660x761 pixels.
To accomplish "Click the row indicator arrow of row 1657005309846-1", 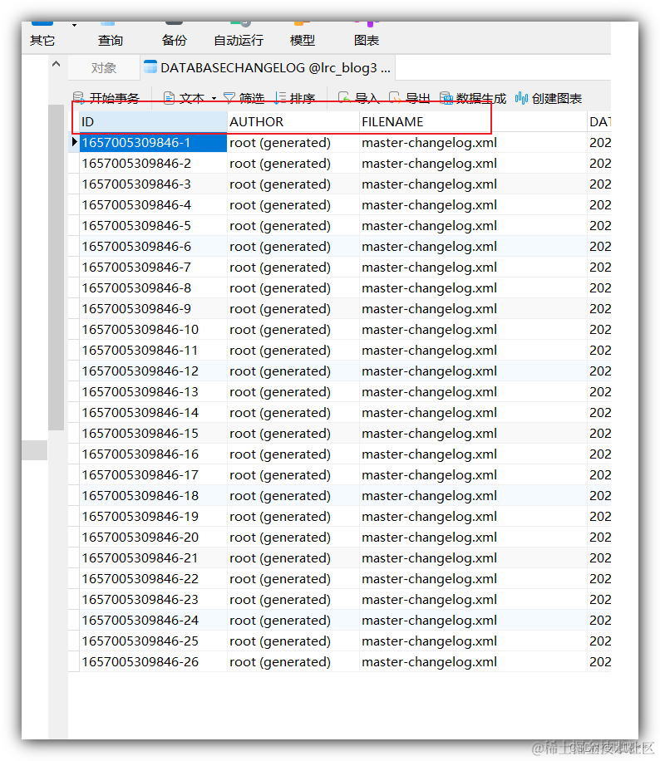I will click(x=74, y=142).
